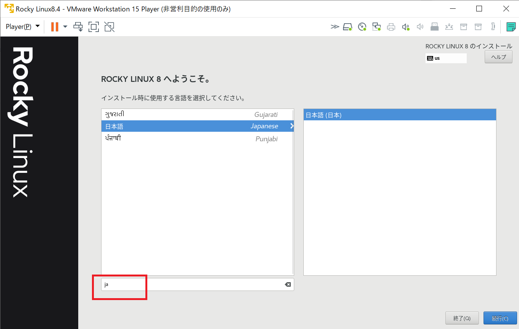Enter full screen mode
This screenshot has height=329, width=519.
coord(93,27)
